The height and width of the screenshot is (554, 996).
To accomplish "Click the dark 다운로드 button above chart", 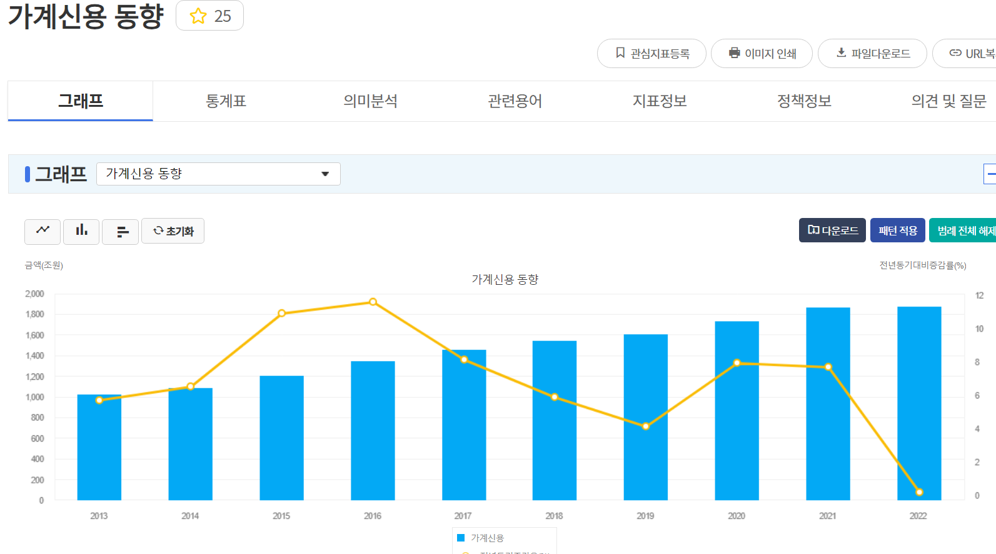I will [832, 230].
